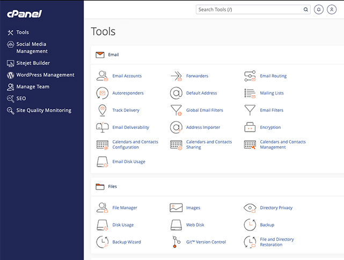This screenshot has height=260, width=344.
Task: Open the user account menu icon
Action: tap(332, 10)
